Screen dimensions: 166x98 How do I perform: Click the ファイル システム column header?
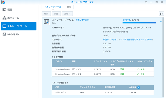click(x=88, y=87)
